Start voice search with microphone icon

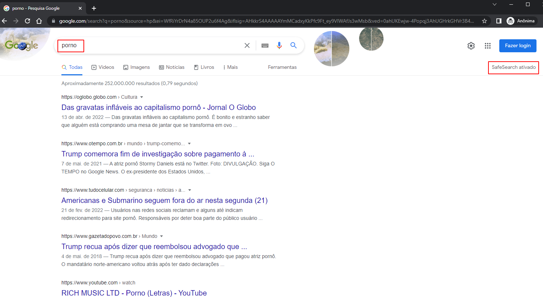pos(279,45)
